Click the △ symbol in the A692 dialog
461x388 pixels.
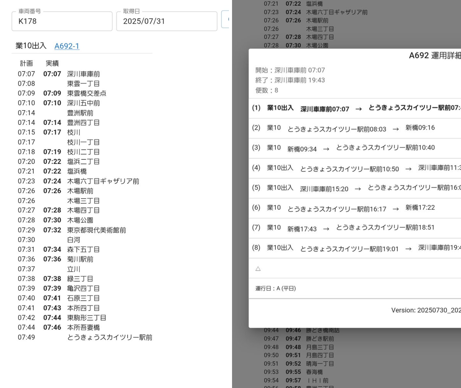(258, 269)
